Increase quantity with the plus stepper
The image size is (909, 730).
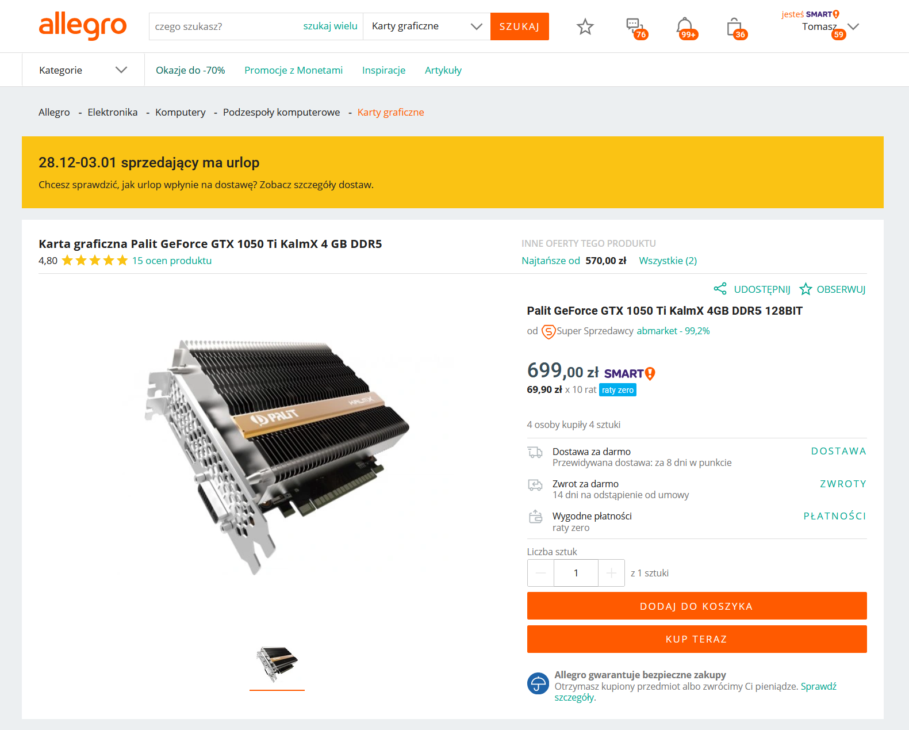pyautogui.click(x=611, y=573)
